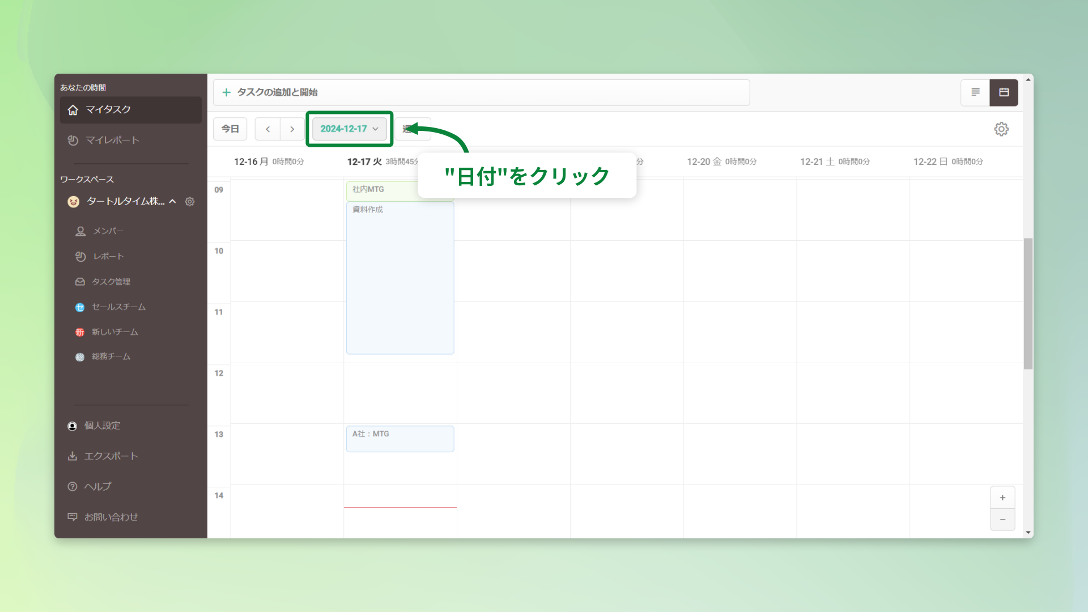Open マイレポート from the sidebar

pos(73,140)
